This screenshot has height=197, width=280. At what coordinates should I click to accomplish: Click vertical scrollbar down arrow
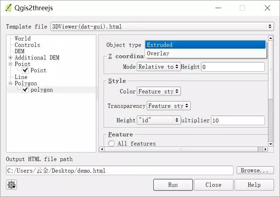[x=271, y=144]
